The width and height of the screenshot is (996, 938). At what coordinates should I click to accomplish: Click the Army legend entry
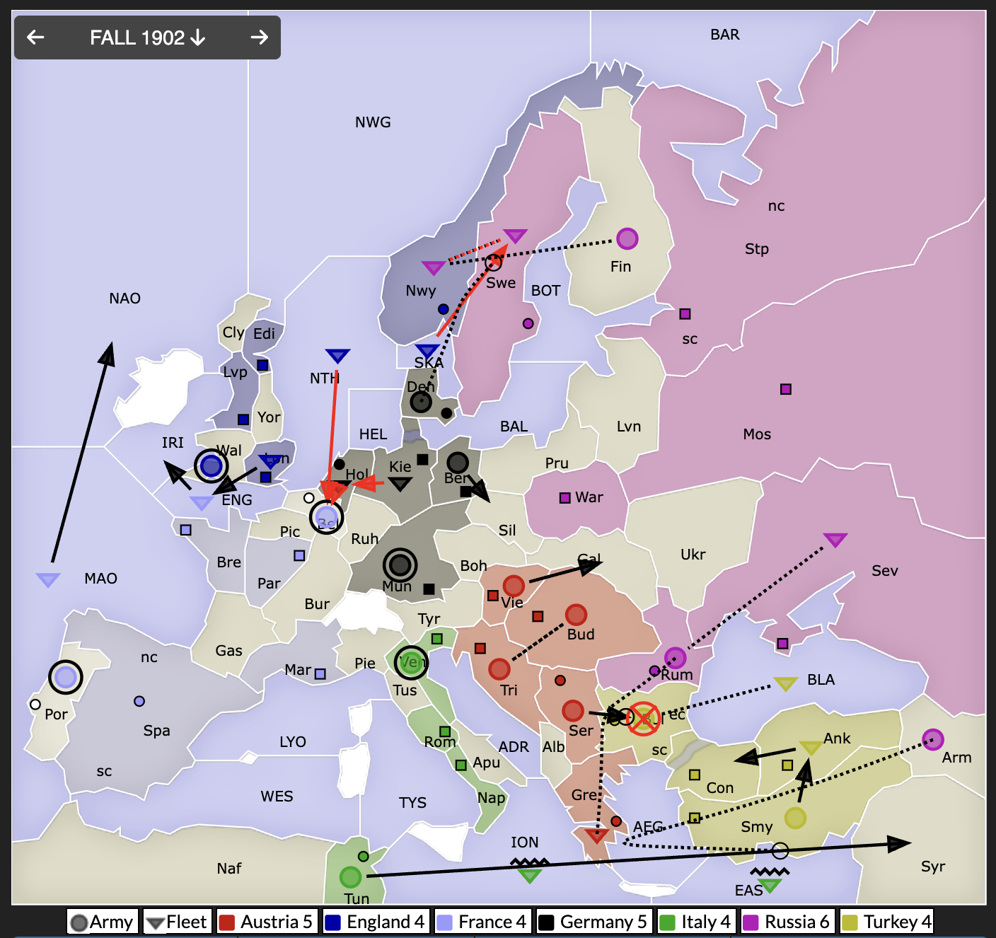(x=103, y=922)
